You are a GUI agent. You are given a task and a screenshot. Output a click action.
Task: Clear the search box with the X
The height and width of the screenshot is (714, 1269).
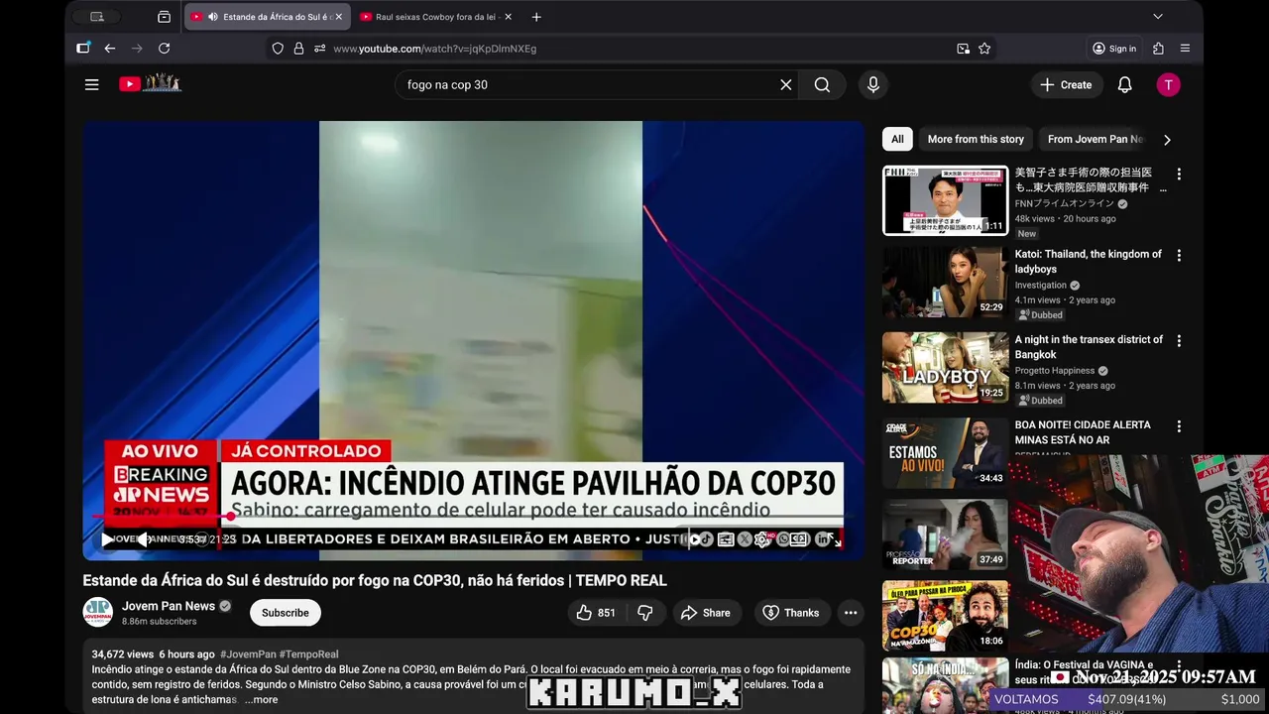[x=786, y=84]
